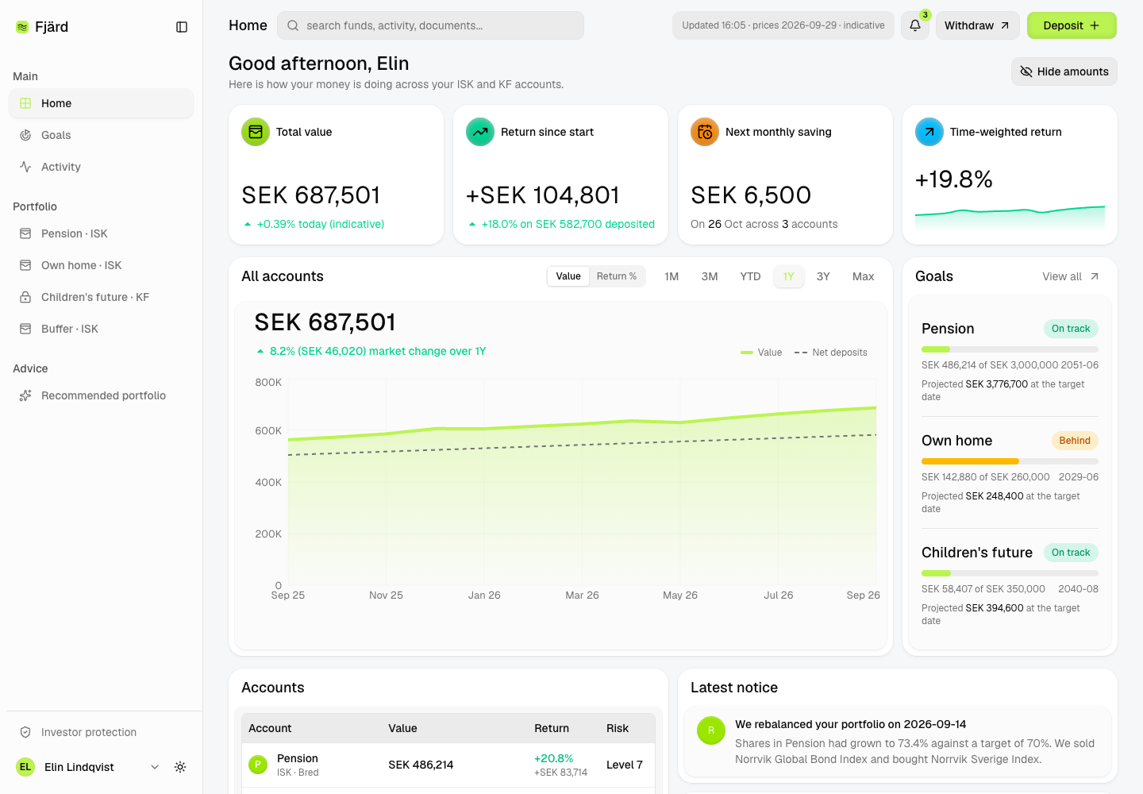Open Goals in the sidebar
The image size is (1143, 794).
click(x=101, y=135)
